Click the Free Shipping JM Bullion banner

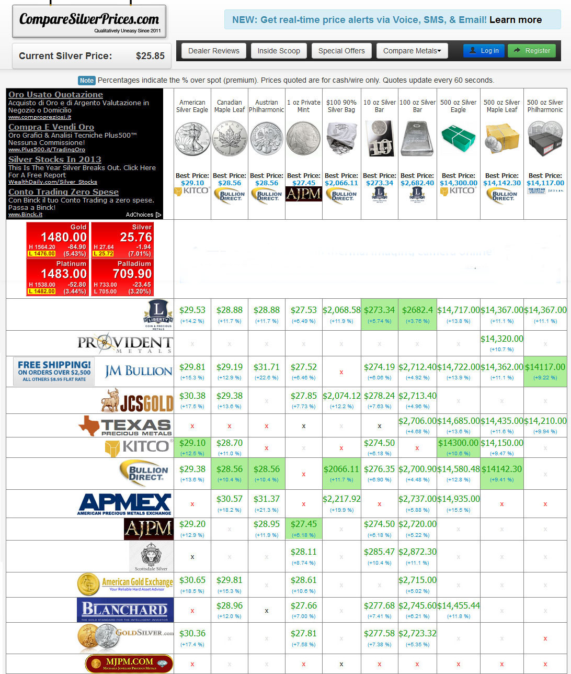[x=54, y=372]
